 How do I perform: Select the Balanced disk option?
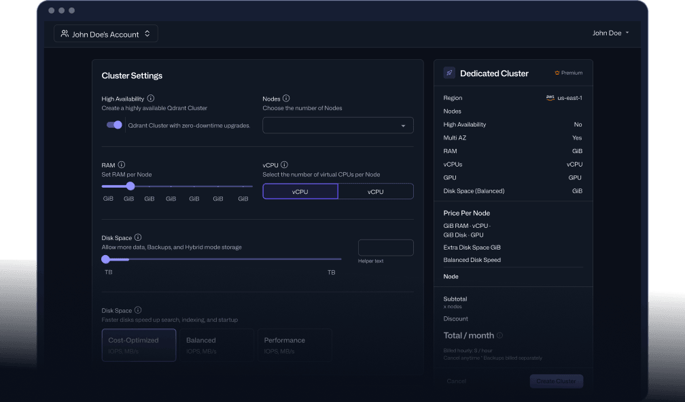coord(217,345)
